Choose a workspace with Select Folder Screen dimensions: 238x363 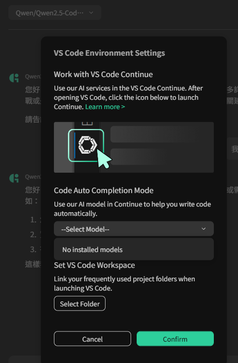click(x=79, y=304)
